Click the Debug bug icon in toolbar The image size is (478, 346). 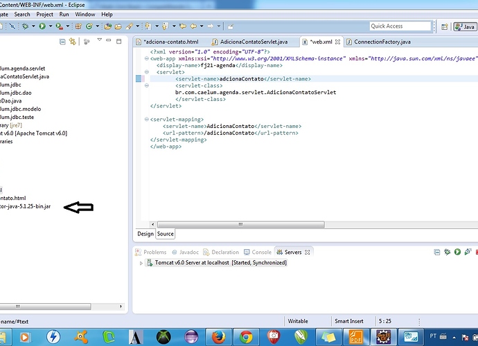click(x=24, y=26)
